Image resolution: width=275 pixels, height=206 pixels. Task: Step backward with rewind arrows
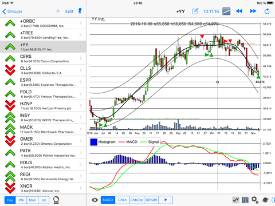point(239,11)
